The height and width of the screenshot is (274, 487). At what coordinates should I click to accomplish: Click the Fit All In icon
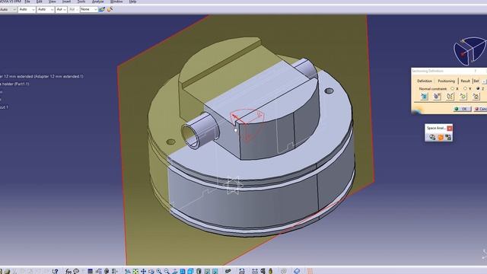[x=135, y=271]
